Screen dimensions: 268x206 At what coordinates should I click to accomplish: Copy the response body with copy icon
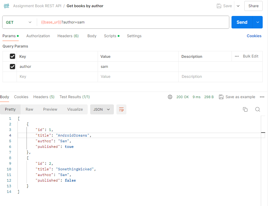click(245, 109)
